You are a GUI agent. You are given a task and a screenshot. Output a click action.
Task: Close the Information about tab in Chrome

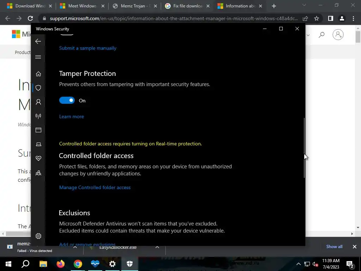pyautogui.click(x=261, y=6)
